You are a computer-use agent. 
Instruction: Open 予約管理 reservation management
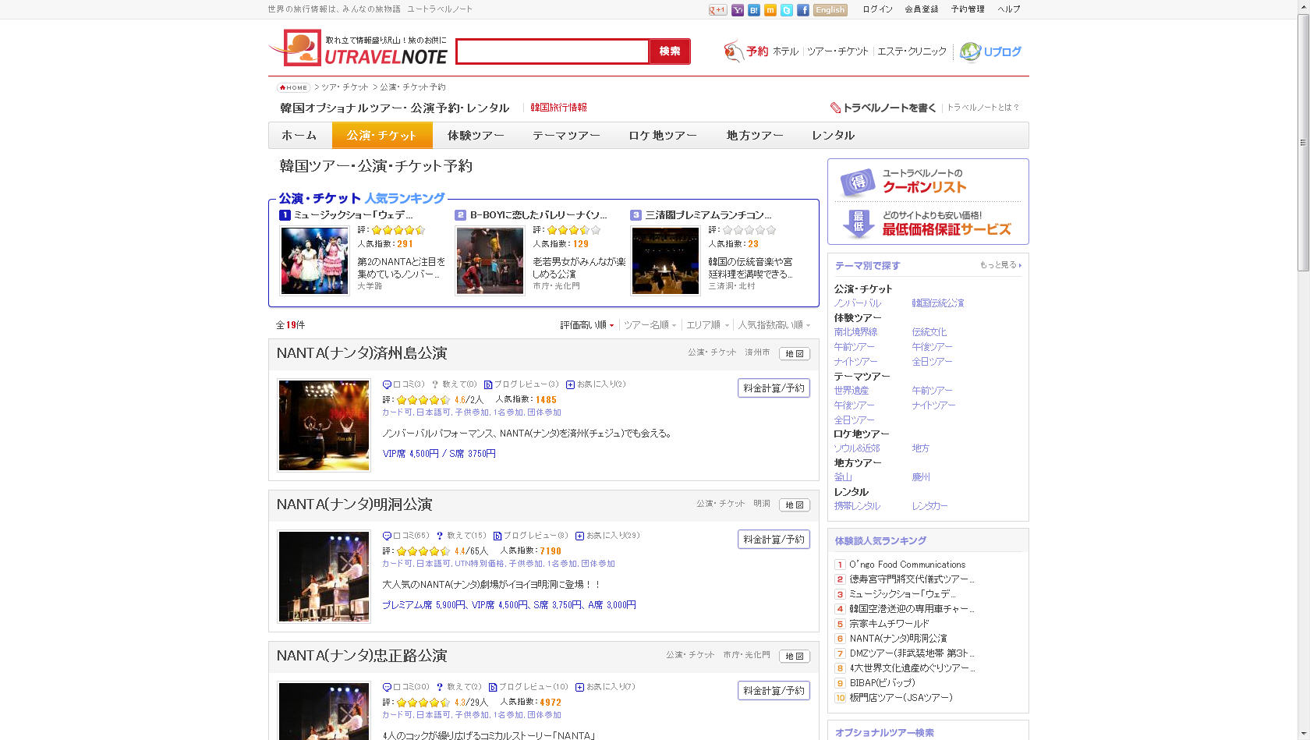pos(968,9)
